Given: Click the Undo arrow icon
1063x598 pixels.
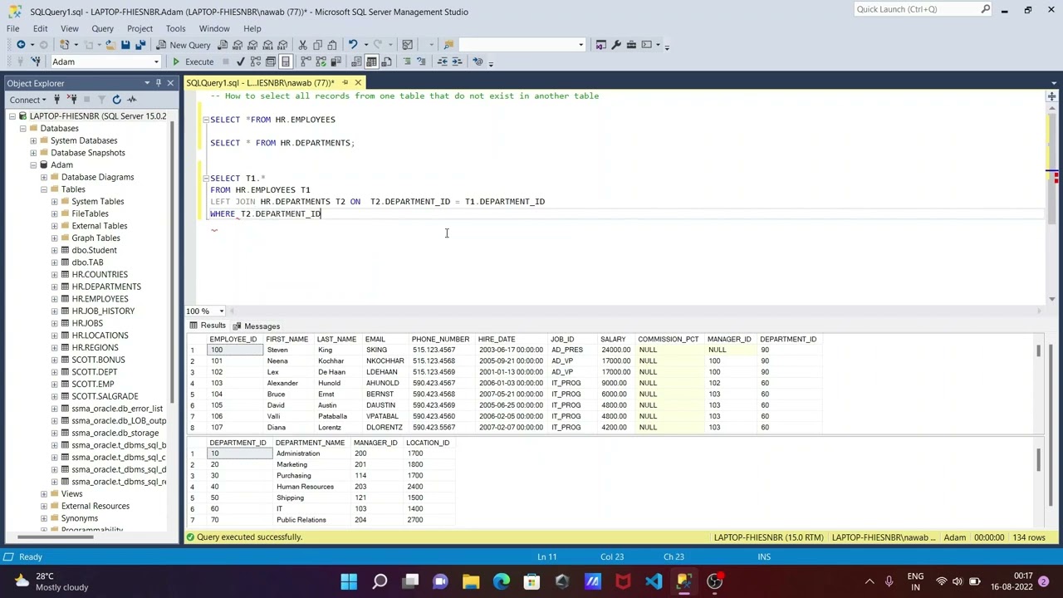Looking at the screenshot, I should (353, 45).
